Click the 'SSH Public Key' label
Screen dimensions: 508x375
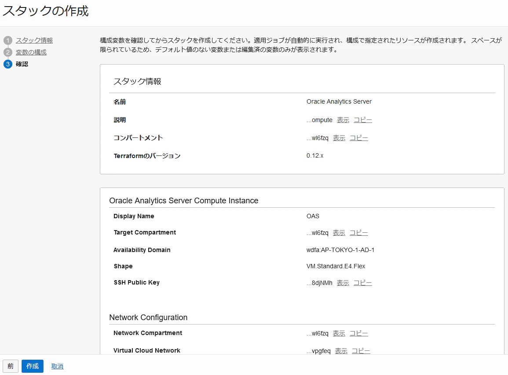pyautogui.click(x=137, y=283)
